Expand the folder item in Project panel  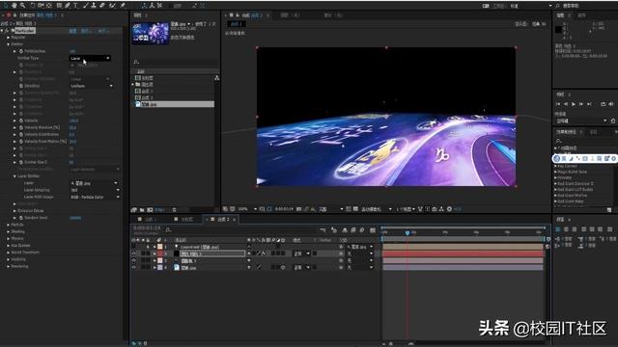[x=133, y=85]
